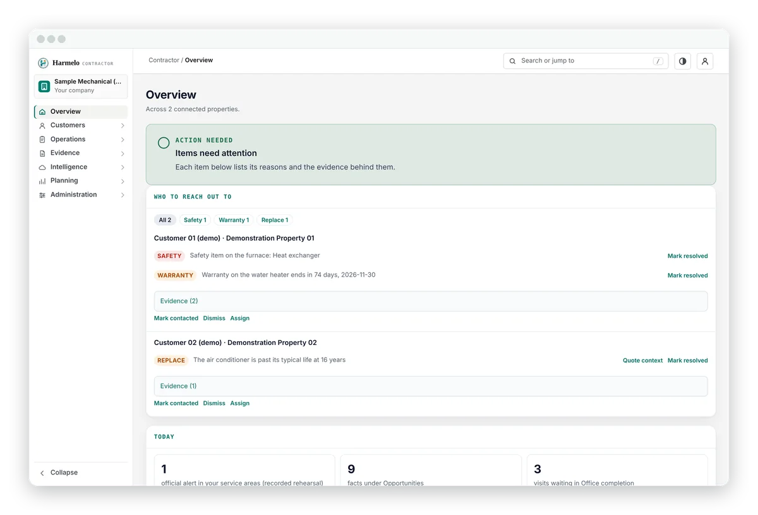
Task: Click the slash shortcut key badge
Action: (x=658, y=61)
